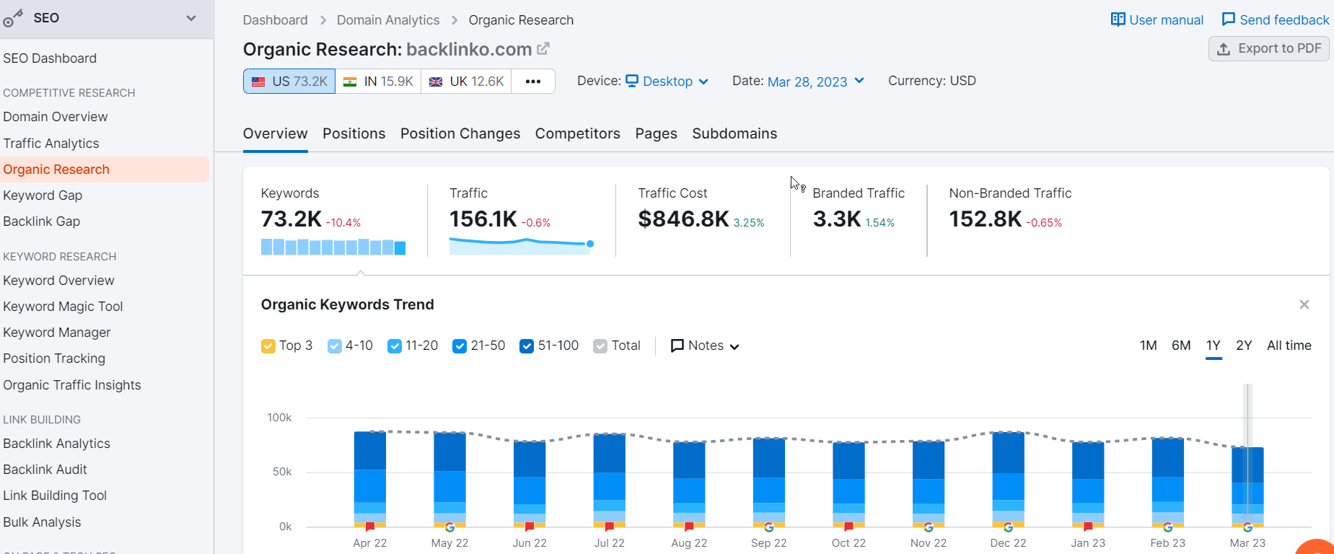Screen dimensions: 1334x554
Task: Open the Subdomains tab
Action: pos(734,133)
